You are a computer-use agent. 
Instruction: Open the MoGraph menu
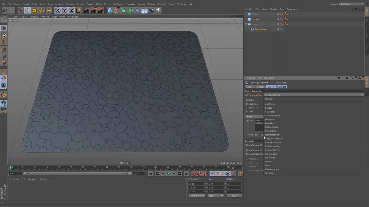click(x=118, y=4)
